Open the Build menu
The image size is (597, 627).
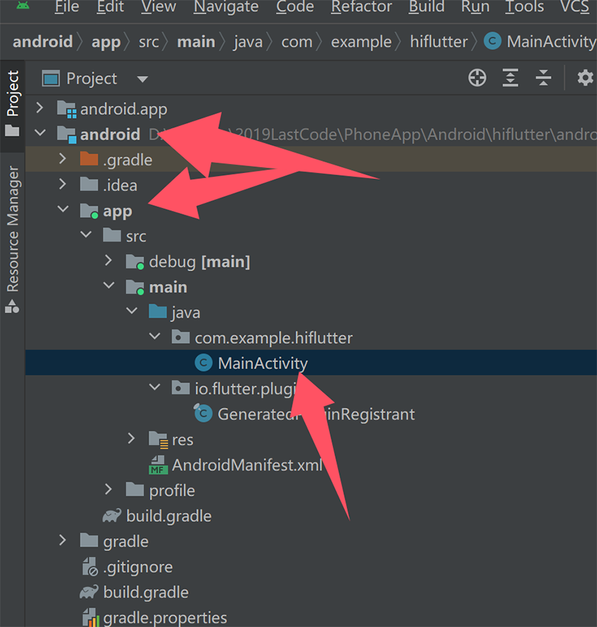pyautogui.click(x=427, y=7)
